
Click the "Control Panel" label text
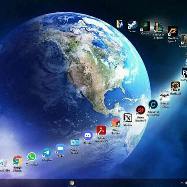[75, 151]
